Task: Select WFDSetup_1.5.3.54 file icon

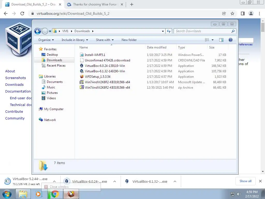Action: coord(82,76)
